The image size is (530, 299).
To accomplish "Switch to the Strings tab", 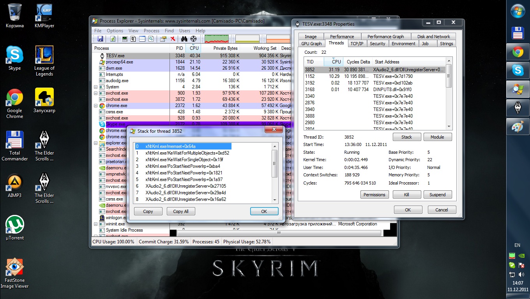I will pos(446,44).
